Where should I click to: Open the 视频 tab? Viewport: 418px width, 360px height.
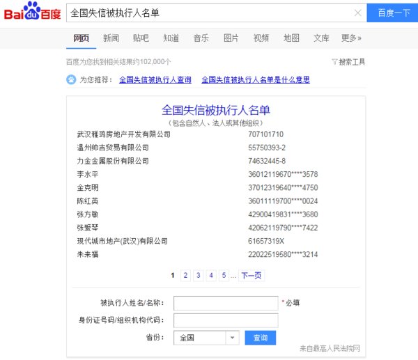(x=261, y=38)
